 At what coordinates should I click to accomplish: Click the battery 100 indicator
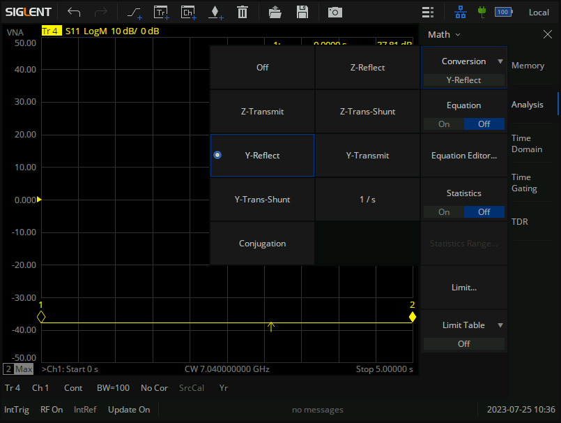pos(503,12)
